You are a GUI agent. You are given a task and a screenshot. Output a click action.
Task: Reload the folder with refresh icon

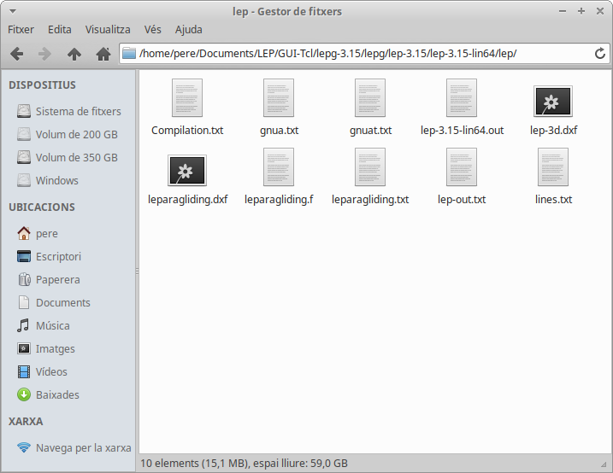coord(600,54)
